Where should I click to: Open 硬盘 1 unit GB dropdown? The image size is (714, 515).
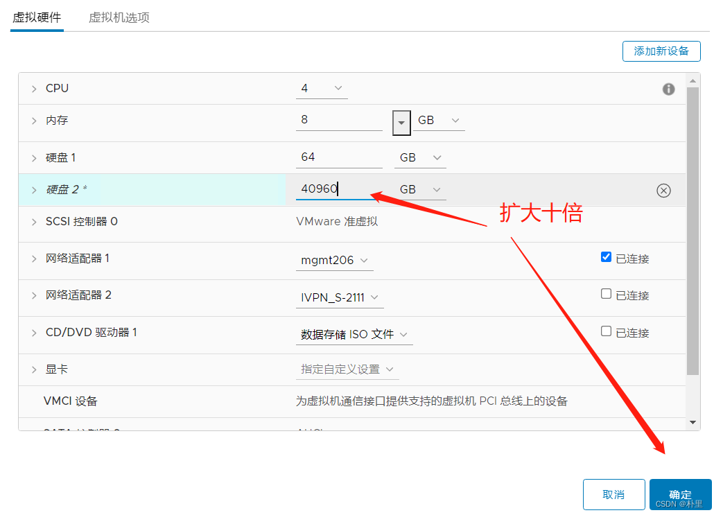tap(420, 157)
